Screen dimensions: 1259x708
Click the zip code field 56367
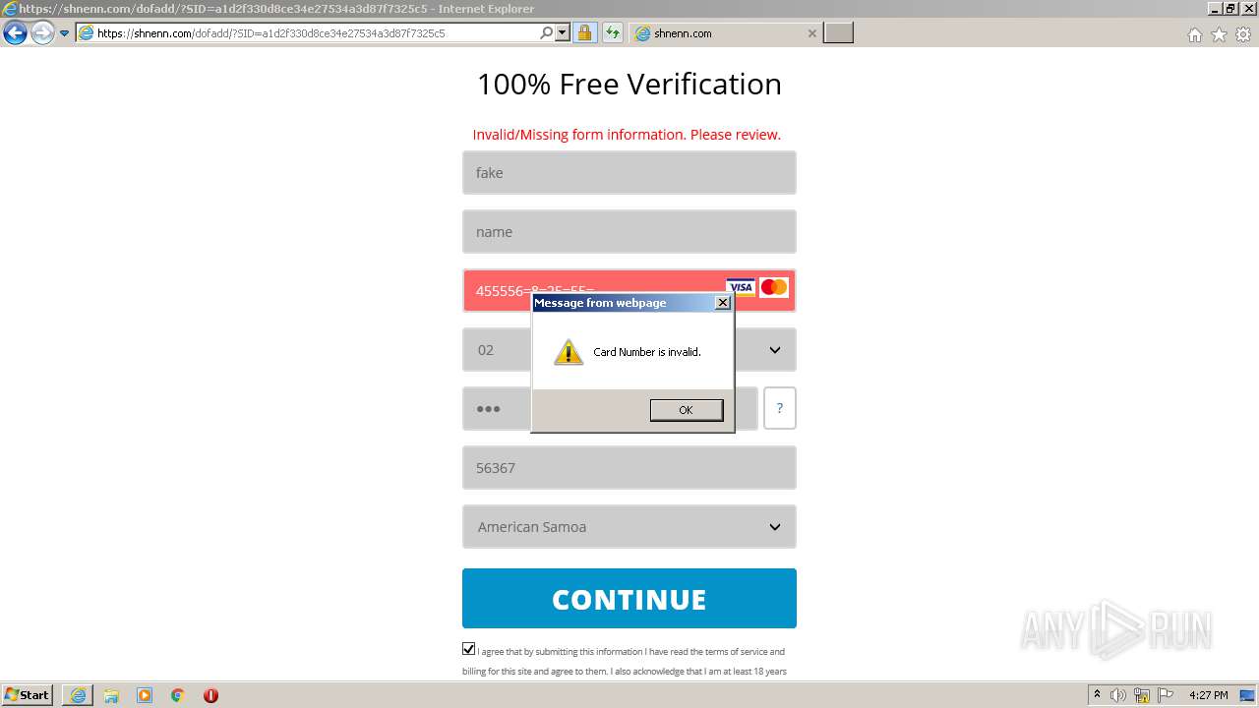629,468
